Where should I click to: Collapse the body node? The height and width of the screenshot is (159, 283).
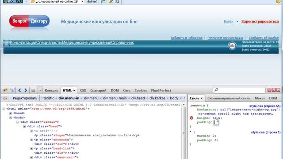(11, 118)
